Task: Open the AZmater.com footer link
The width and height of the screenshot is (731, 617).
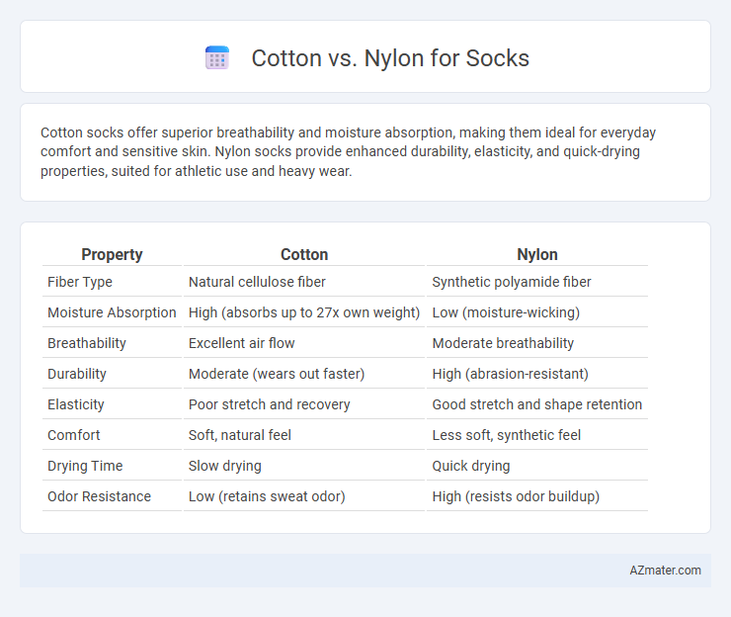Action: click(x=665, y=571)
